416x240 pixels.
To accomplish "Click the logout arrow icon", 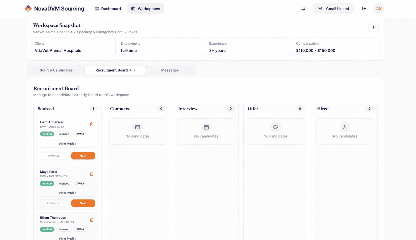I will [x=364, y=9].
